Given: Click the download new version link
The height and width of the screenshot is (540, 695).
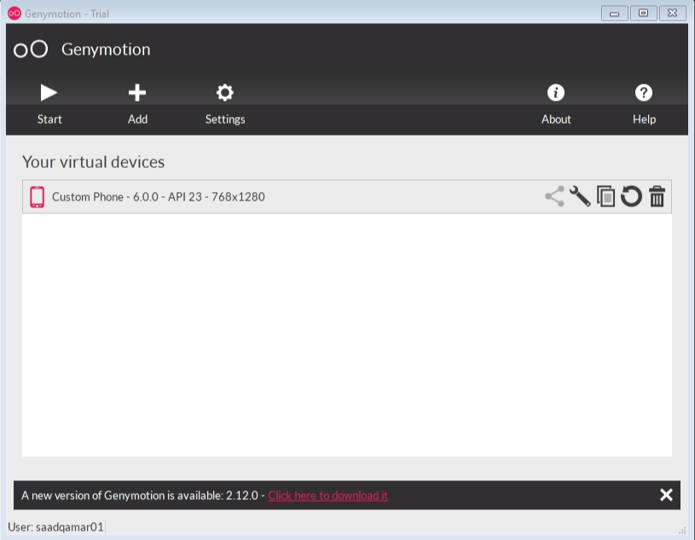Looking at the screenshot, I should click(327, 496).
